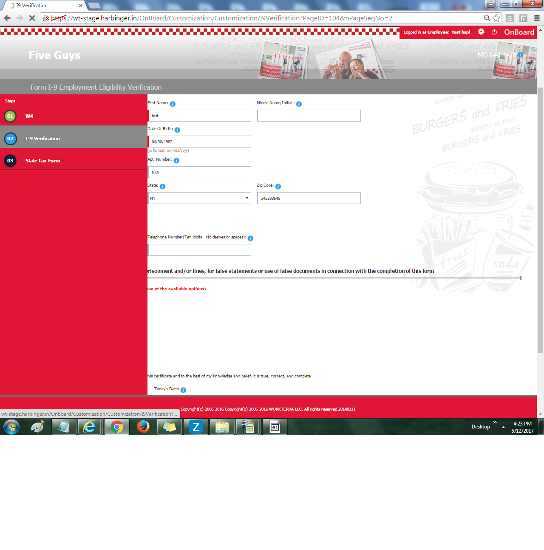Click the extension icon right of G
Image resolution: width=544 pixels, height=550 pixels.
[523, 18]
